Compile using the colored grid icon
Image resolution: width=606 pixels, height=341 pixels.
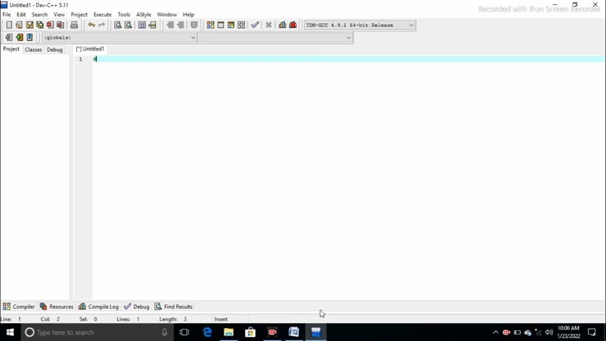tap(211, 25)
